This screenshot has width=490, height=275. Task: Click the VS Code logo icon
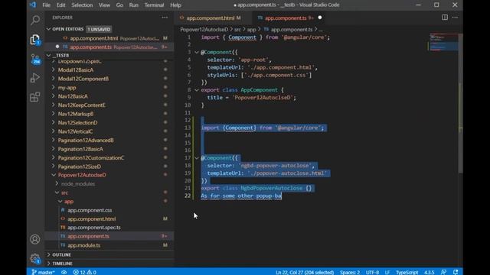[33, 5]
